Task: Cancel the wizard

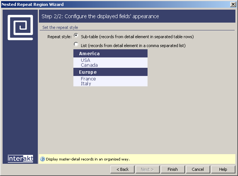Action: point(198,169)
